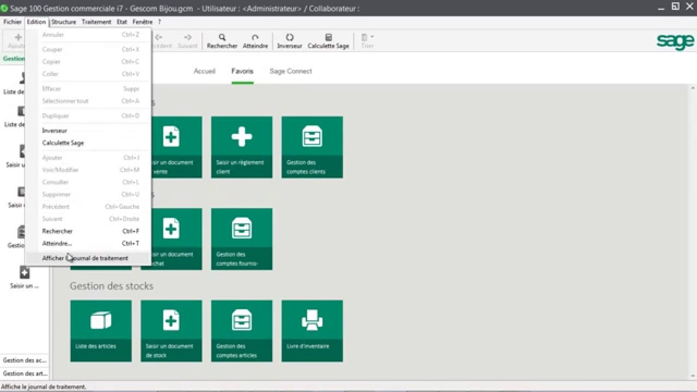This screenshot has height=392, width=697.
Task: Expand the 'Gestion des ac...' sidebar panel
Action: pos(25,360)
